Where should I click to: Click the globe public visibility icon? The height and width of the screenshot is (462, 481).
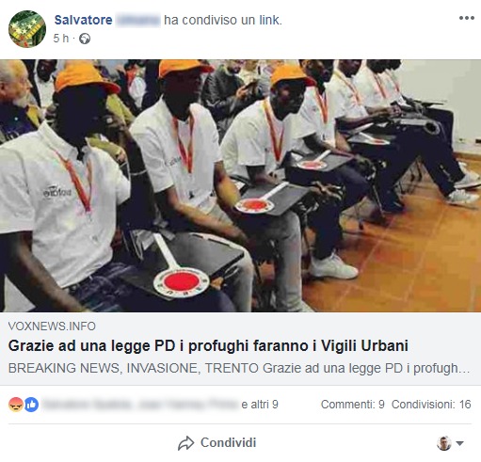pos(85,39)
